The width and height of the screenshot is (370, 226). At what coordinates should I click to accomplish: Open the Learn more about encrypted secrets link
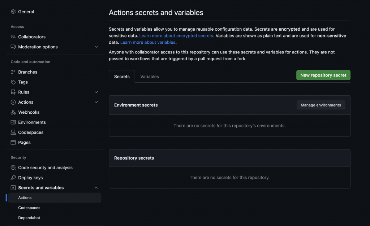pos(176,36)
